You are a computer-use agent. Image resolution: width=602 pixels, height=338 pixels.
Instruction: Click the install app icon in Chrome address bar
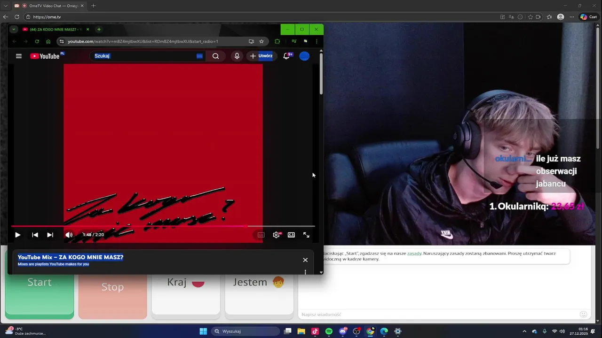(251, 41)
